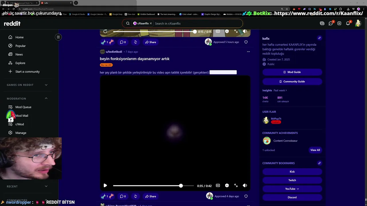367x206 pixels.
Task: Edit the community bookmarks widget
Action: coord(319,163)
